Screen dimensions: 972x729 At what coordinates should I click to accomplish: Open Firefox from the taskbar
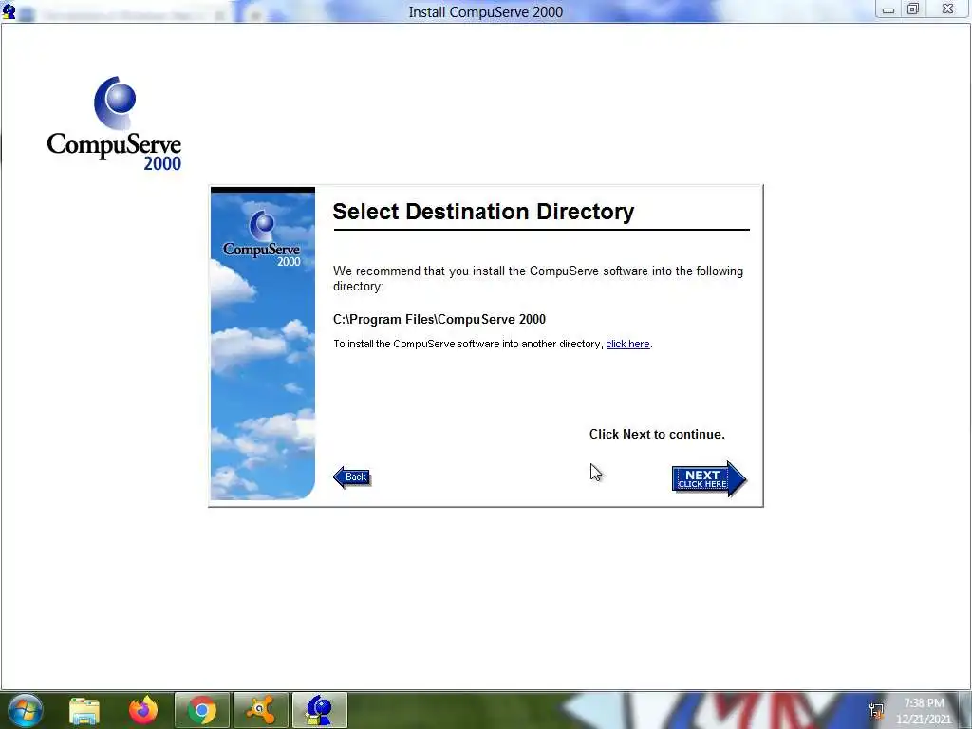(x=143, y=710)
